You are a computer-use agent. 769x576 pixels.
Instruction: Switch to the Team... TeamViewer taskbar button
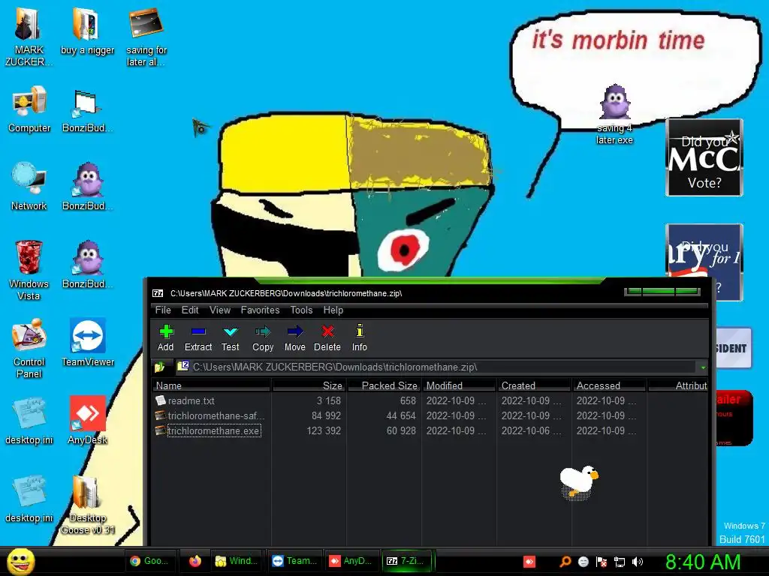pyautogui.click(x=294, y=561)
